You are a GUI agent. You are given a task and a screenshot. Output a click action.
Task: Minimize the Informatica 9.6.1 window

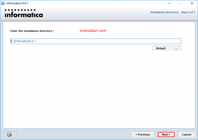click(x=169, y=3)
